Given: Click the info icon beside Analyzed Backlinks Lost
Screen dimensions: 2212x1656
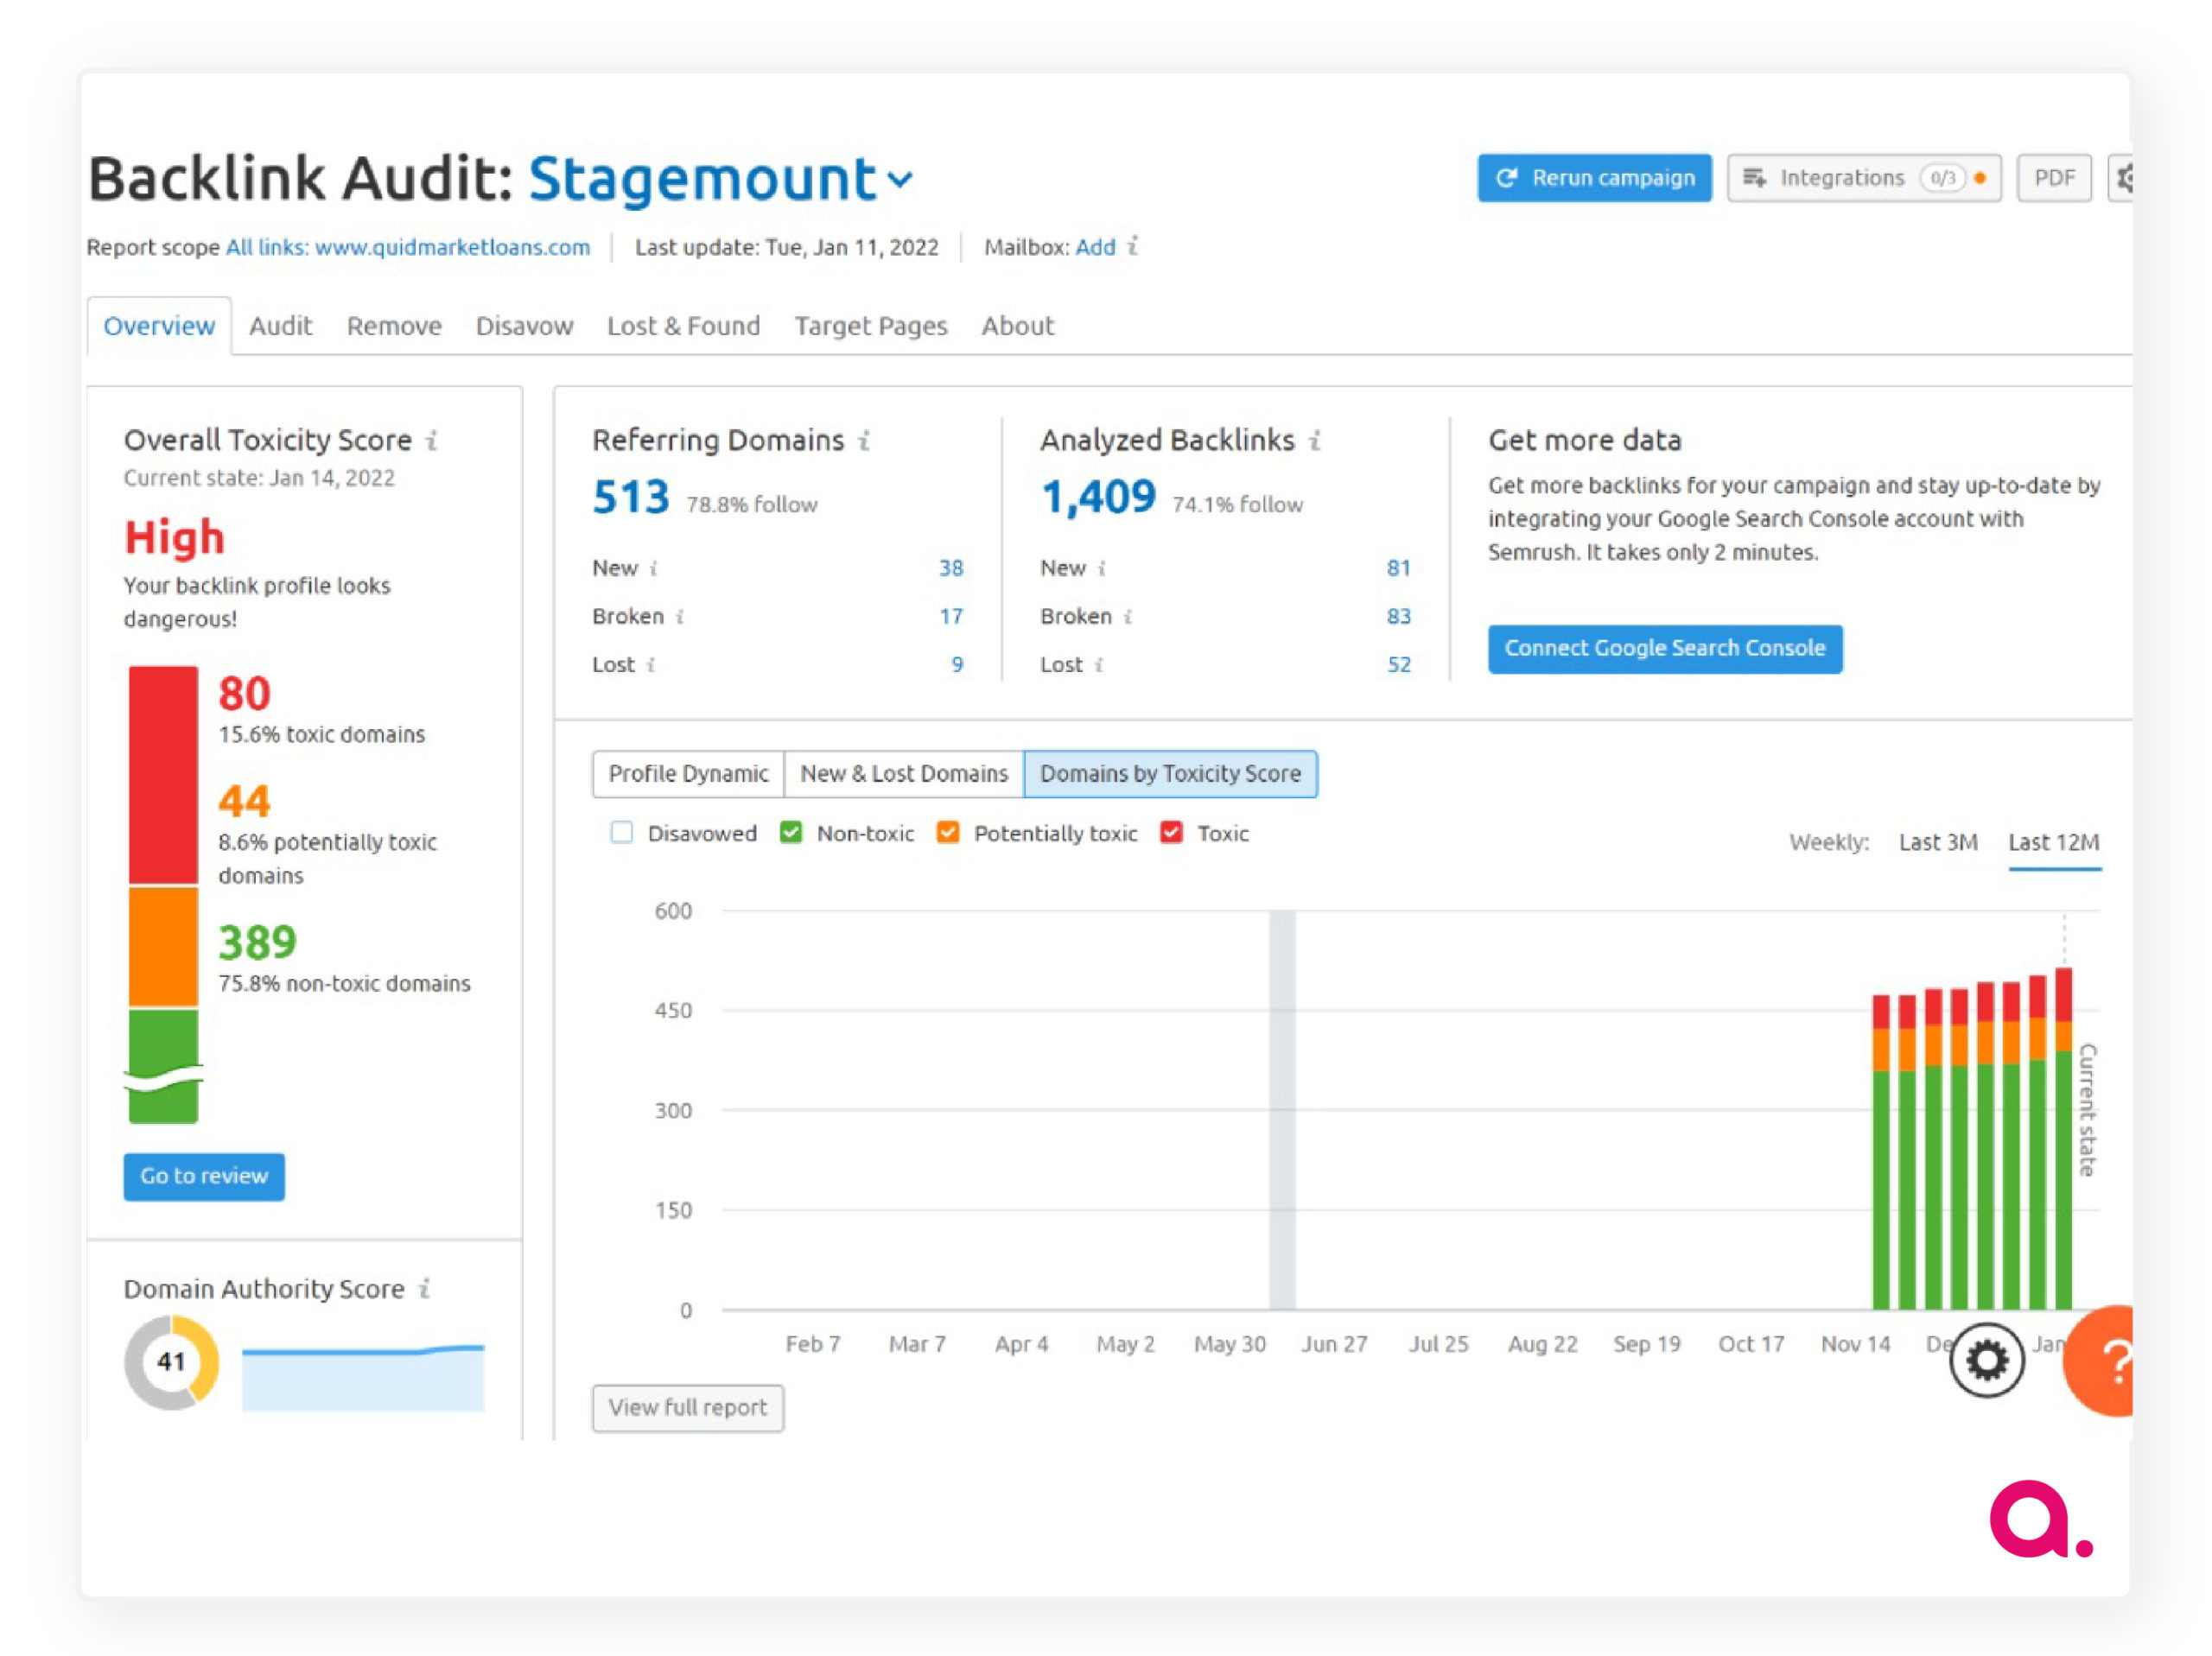Looking at the screenshot, I should pyautogui.click(x=1098, y=665).
